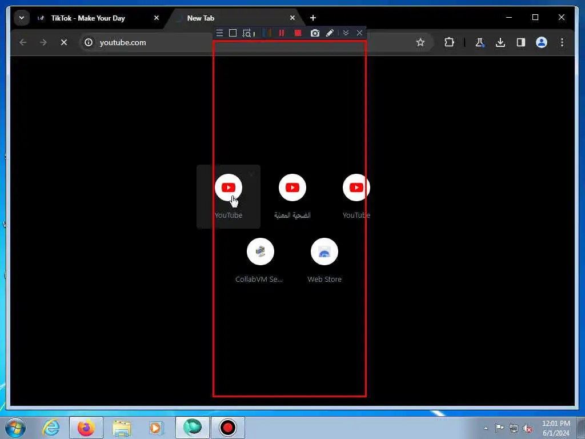Open the red-dot screen recorder taskbar app
The width and height of the screenshot is (585, 439).
coord(227,428)
